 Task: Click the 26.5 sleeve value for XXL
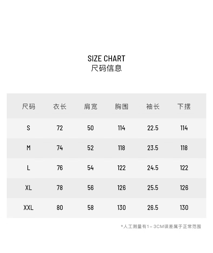153,208
